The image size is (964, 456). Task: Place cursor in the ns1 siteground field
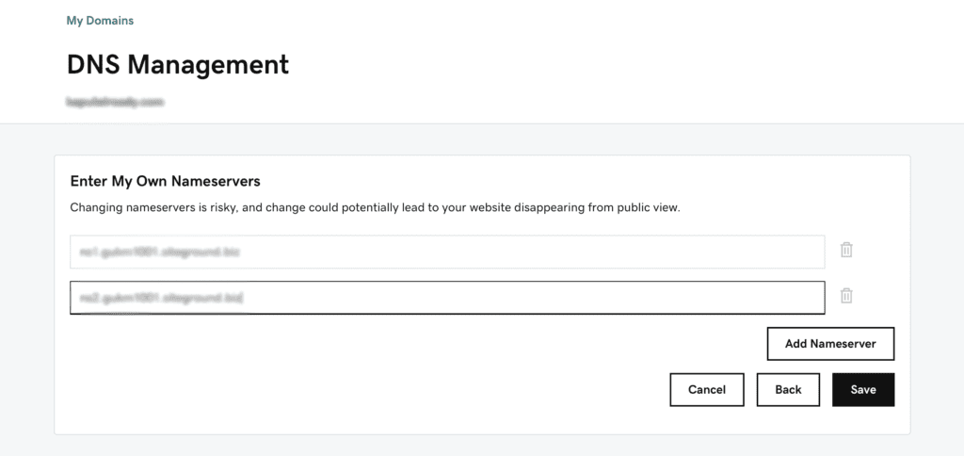click(x=447, y=252)
